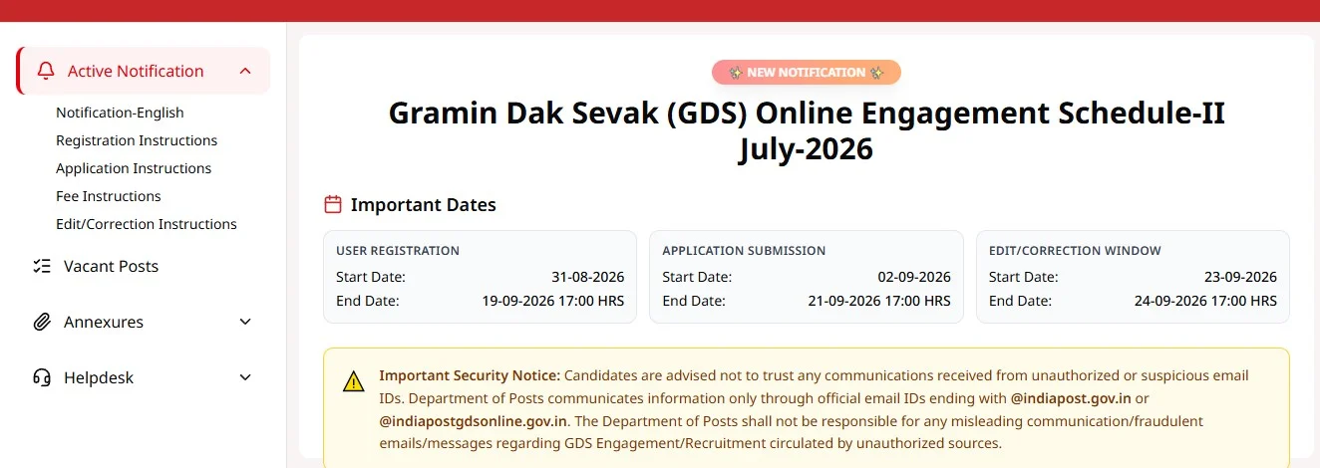This screenshot has height=468, width=1320.
Task: Click the Edit/Correction Window dates card
Action: pos(1133,277)
